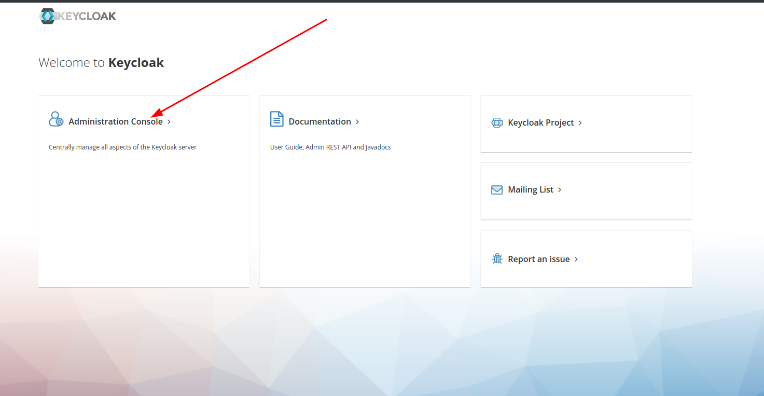
Task: Open the Report an issue link
Action: coord(539,259)
